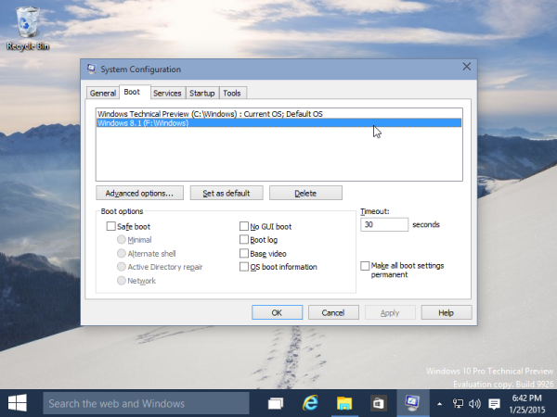Image resolution: width=557 pixels, height=417 pixels.
Task: Open Task View from the taskbar
Action: click(x=276, y=403)
